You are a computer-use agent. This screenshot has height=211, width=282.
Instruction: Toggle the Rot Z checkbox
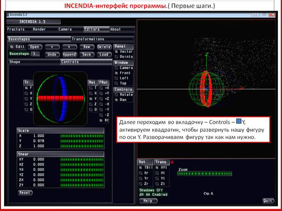click(x=91, y=104)
